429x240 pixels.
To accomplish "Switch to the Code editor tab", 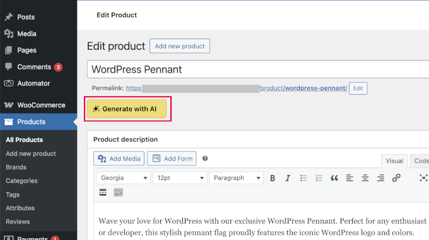I will [x=420, y=161].
